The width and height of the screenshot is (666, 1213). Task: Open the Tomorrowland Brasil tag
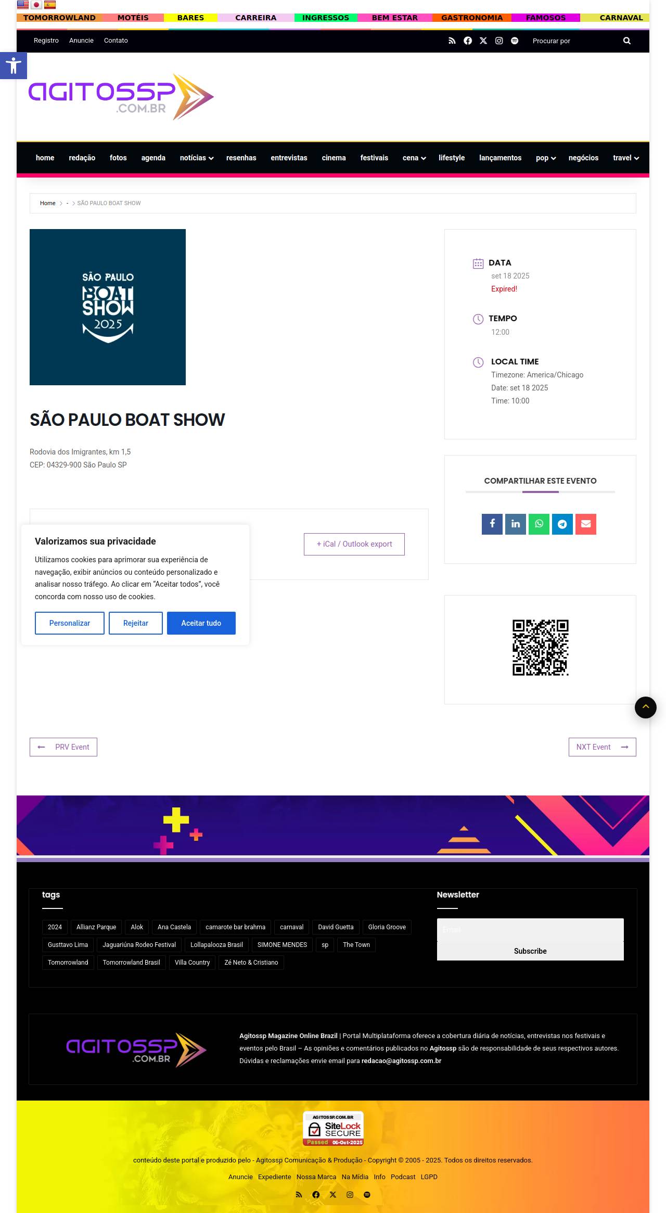coord(132,962)
